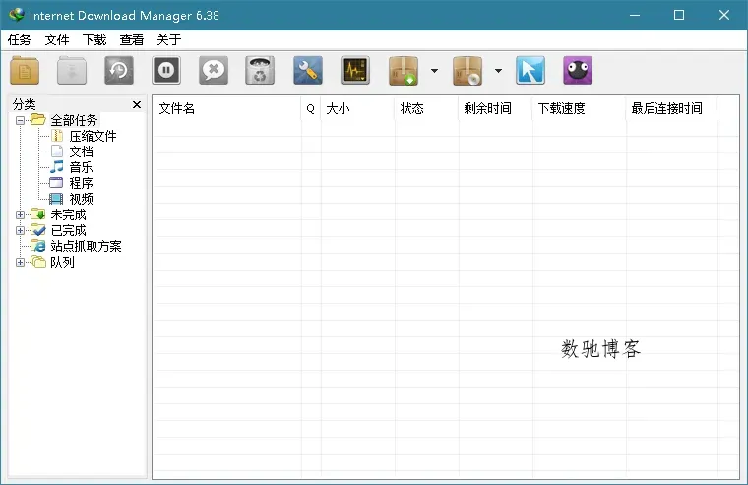Open the 关于 menu
The width and height of the screenshot is (748, 485).
[169, 40]
